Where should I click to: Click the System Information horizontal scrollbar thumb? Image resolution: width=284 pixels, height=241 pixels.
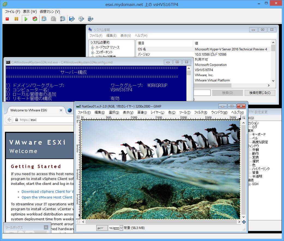coord(213,85)
